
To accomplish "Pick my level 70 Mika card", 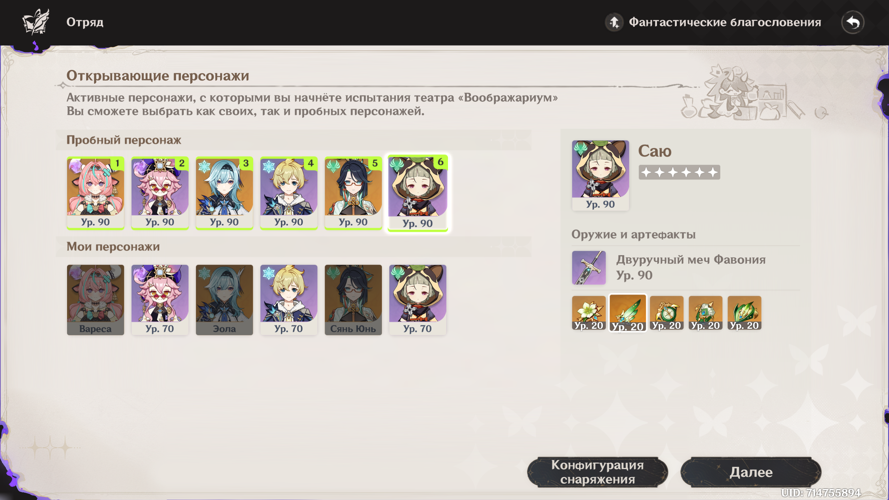I will tap(289, 300).
